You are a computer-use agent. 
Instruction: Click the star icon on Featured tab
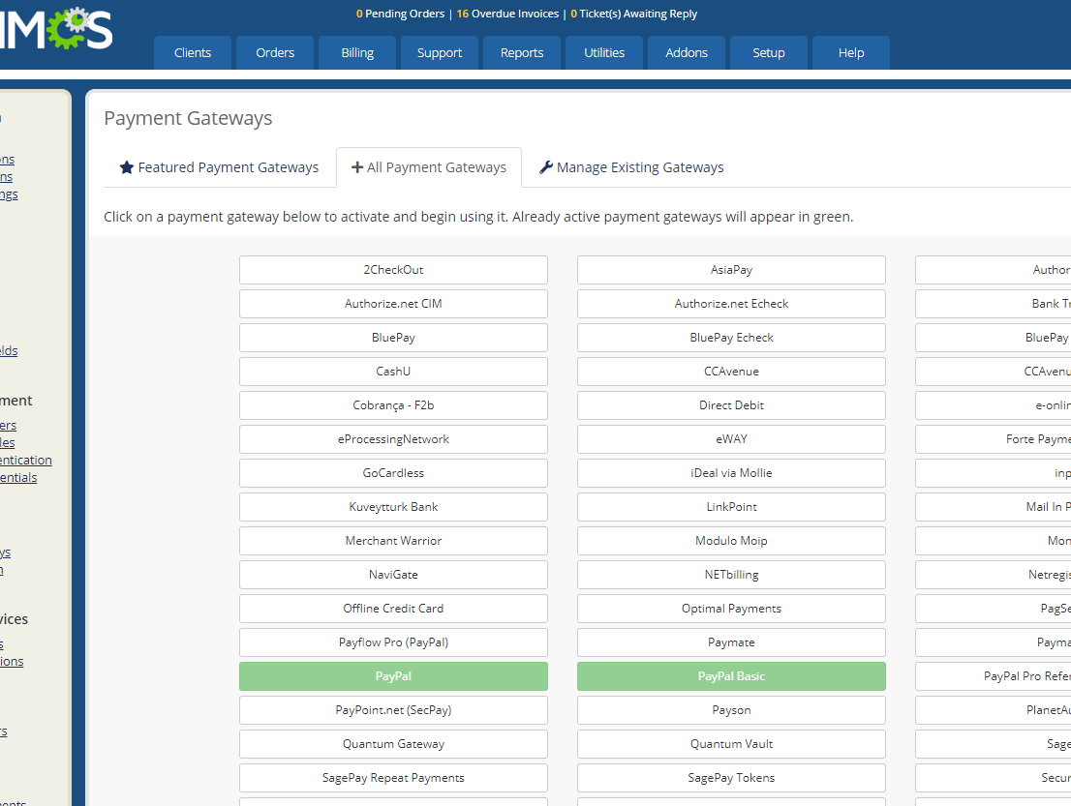[x=126, y=167]
